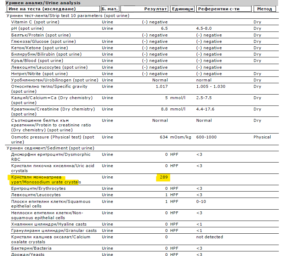The image size is (282, 256).
Task: Click the Hyaline casts test name
Action: (x=49, y=224)
